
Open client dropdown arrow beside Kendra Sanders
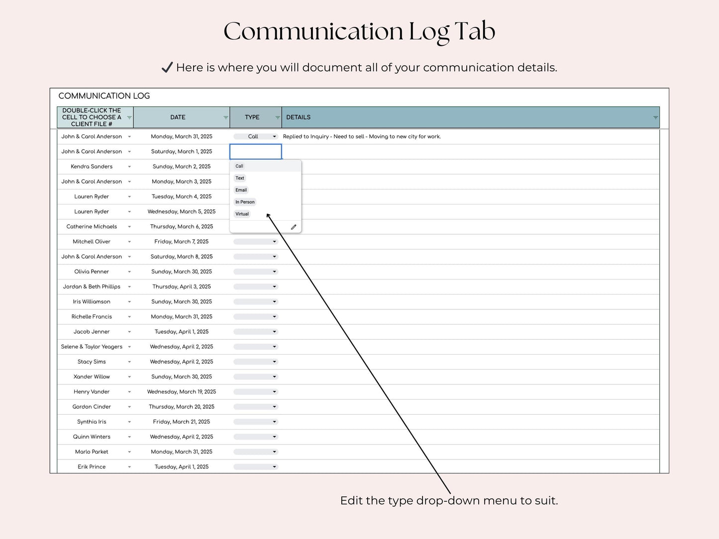[129, 167]
